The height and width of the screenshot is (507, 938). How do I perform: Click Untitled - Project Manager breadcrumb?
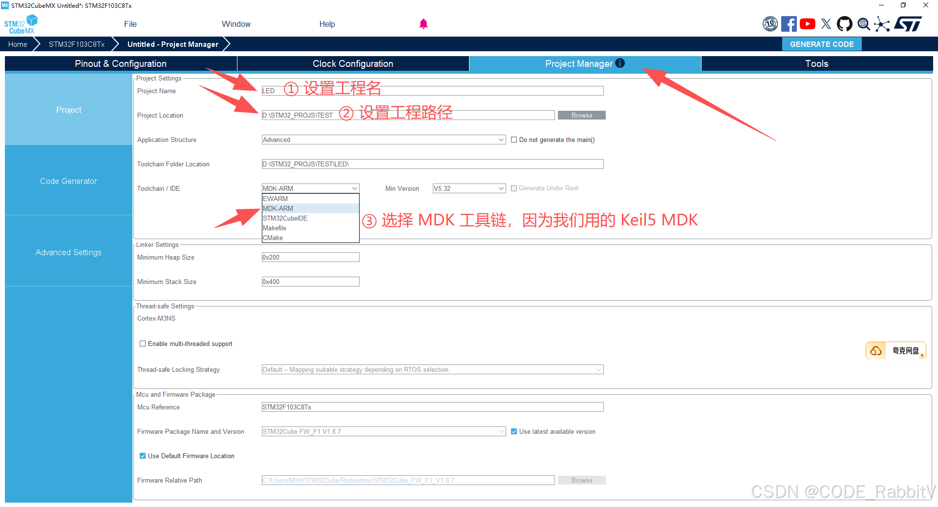click(173, 44)
